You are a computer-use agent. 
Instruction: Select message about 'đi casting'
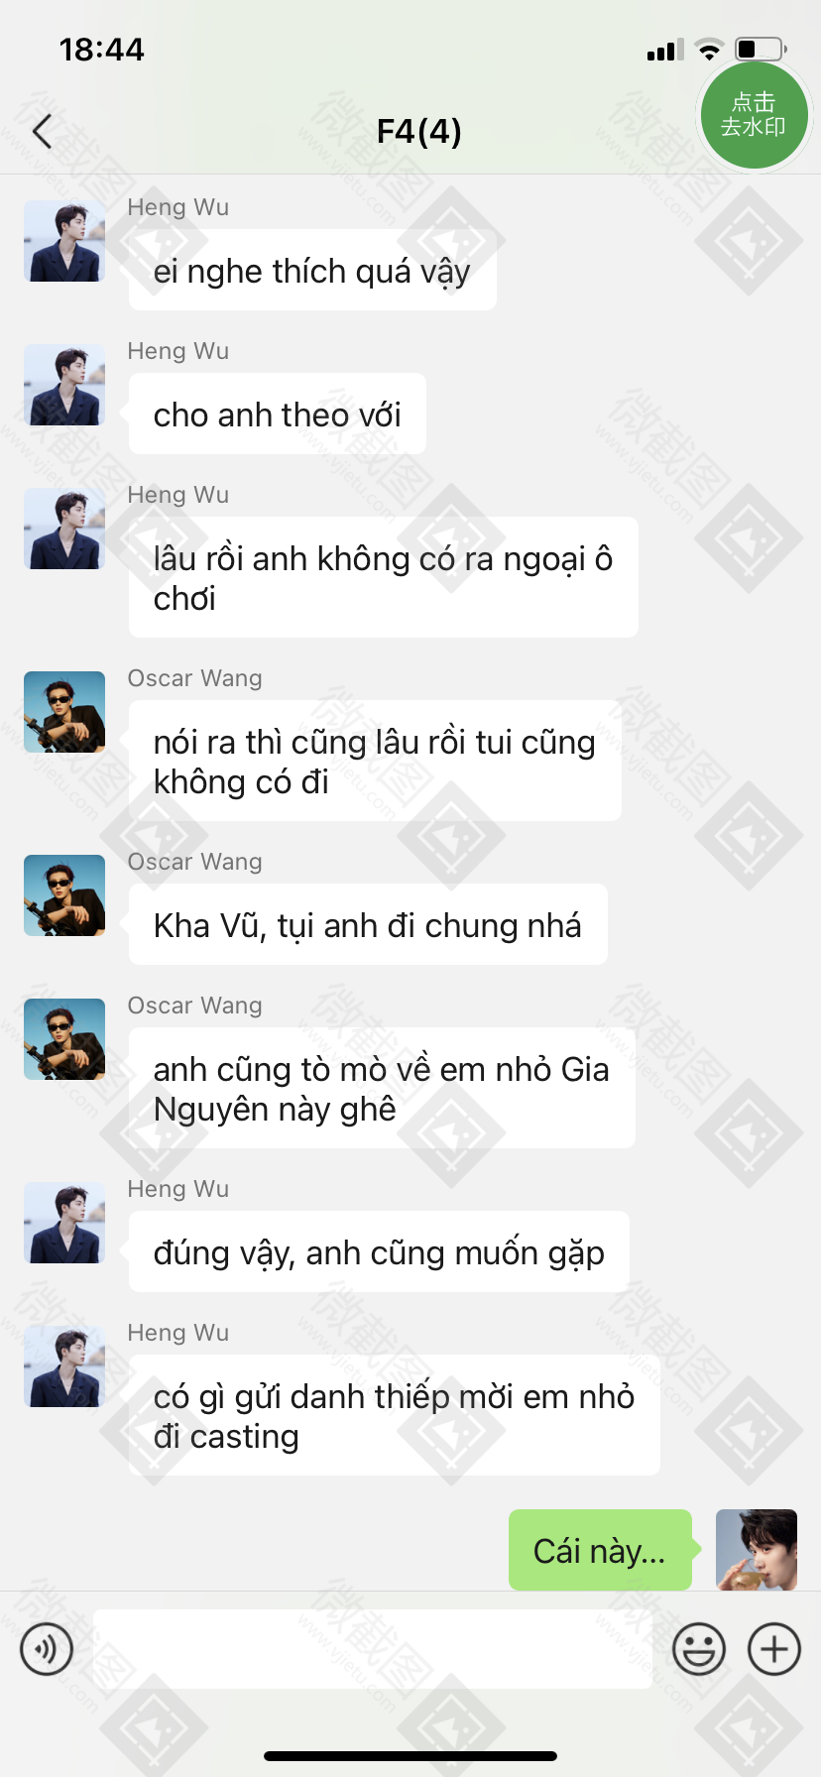[x=395, y=1415]
